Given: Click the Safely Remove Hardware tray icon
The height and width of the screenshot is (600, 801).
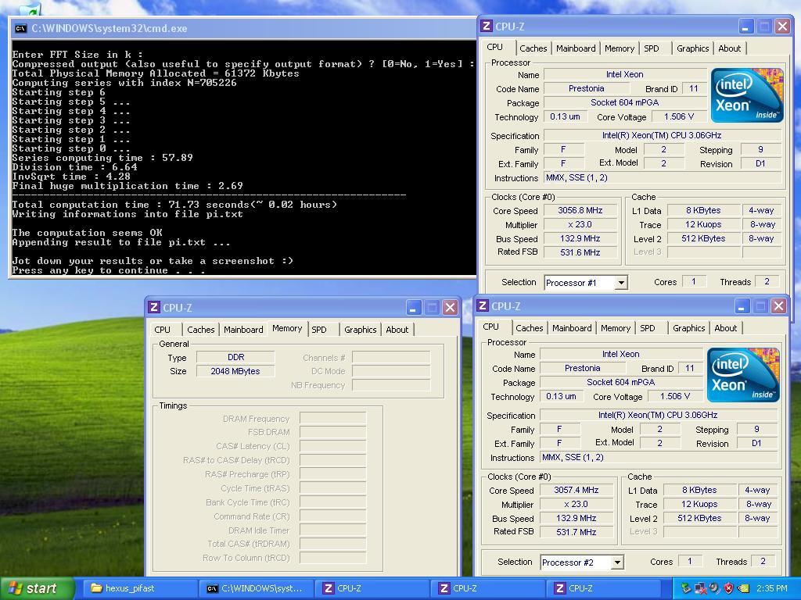Looking at the screenshot, I should tap(685, 588).
